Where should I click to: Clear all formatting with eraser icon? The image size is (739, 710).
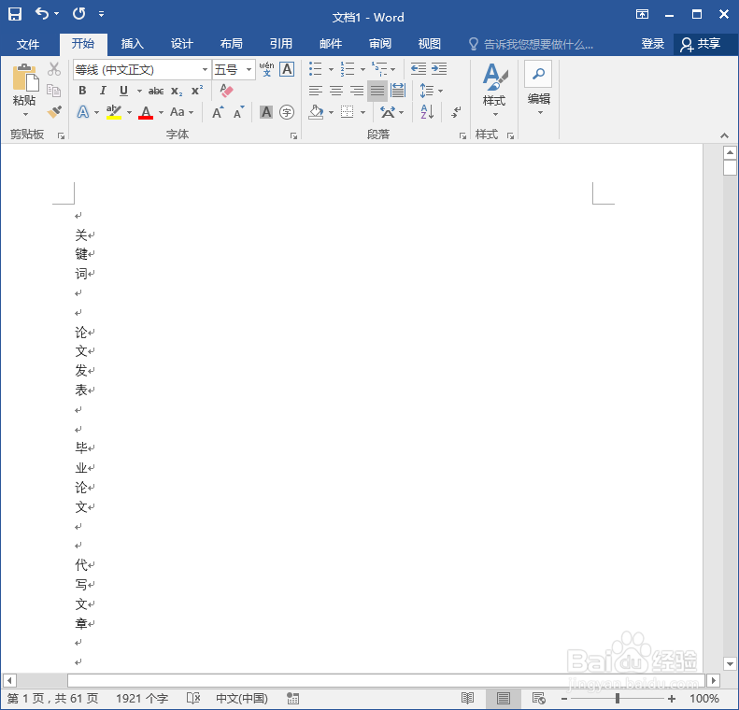click(x=226, y=91)
